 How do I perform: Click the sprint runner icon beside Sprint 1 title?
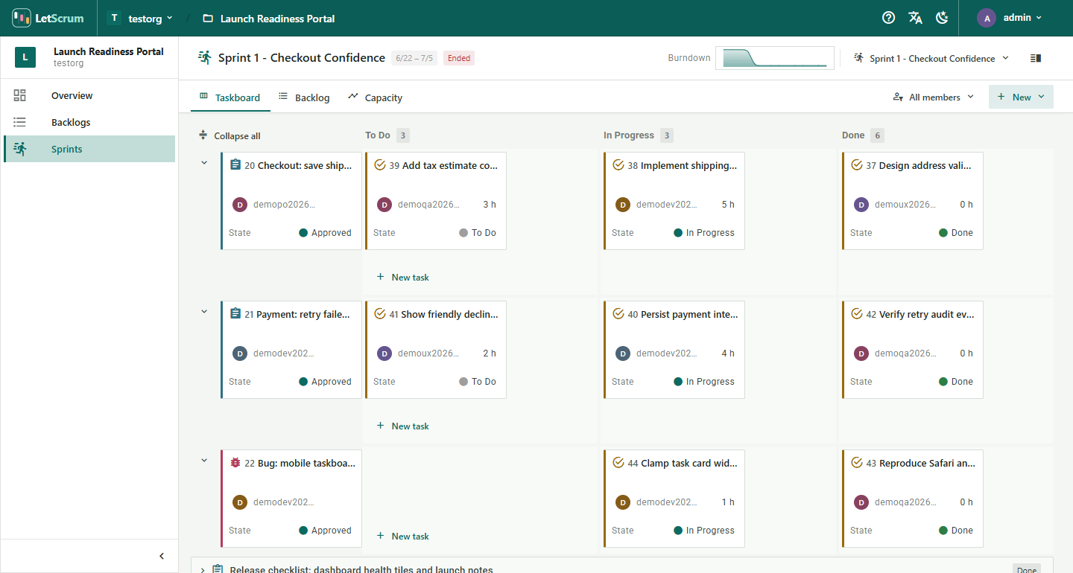coord(205,58)
